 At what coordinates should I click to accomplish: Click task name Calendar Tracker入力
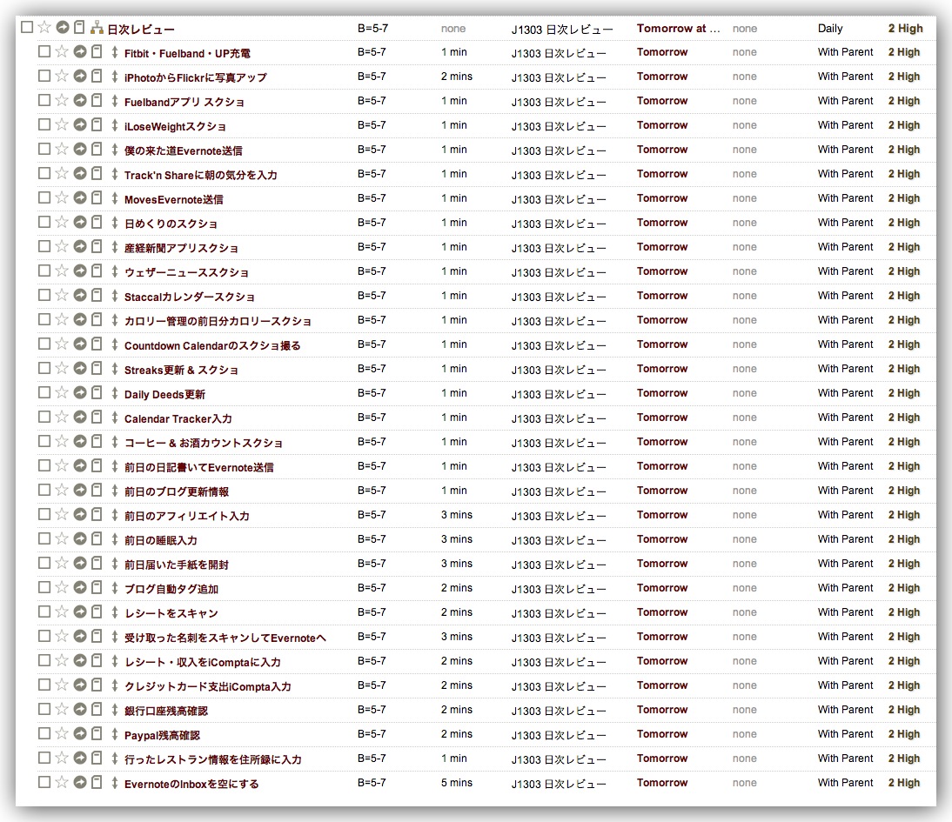pyautogui.click(x=178, y=419)
